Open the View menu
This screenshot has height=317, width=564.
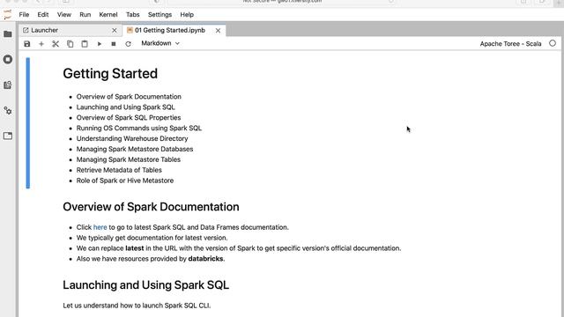tap(64, 15)
